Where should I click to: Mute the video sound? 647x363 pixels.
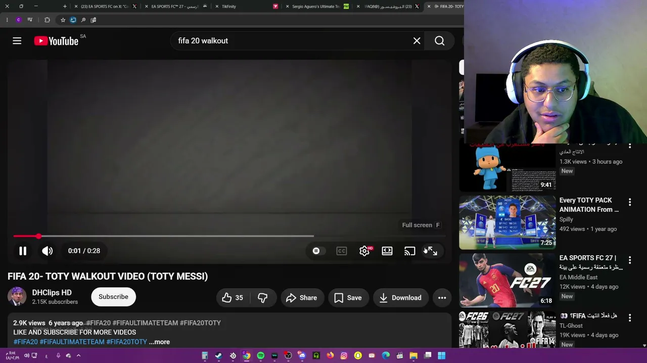(47, 251)
